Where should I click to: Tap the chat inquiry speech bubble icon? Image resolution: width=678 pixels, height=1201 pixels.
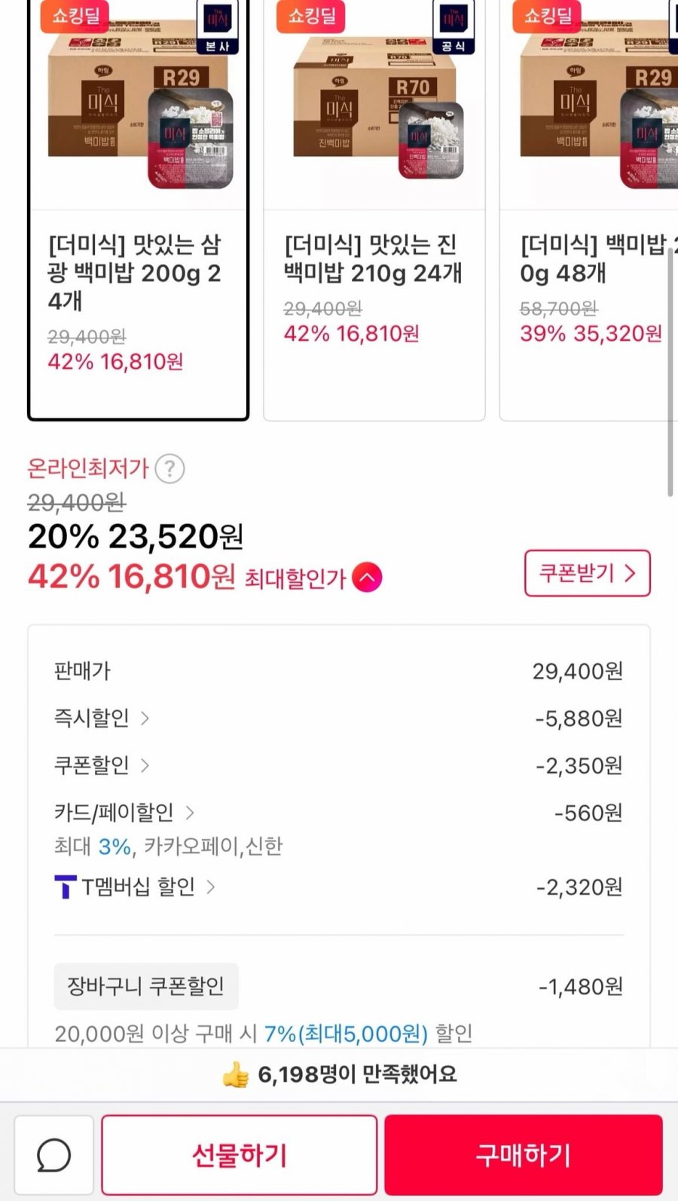54,1154
